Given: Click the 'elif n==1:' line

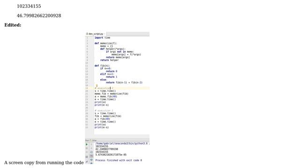Looking at the screenshot, I should coord(107,74).
